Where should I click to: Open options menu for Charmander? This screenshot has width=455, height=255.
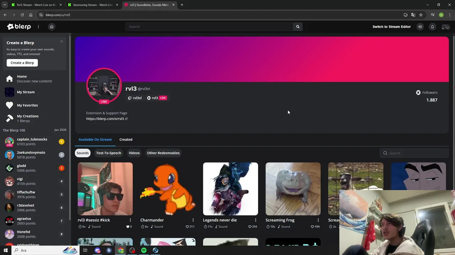click(193, 220)
